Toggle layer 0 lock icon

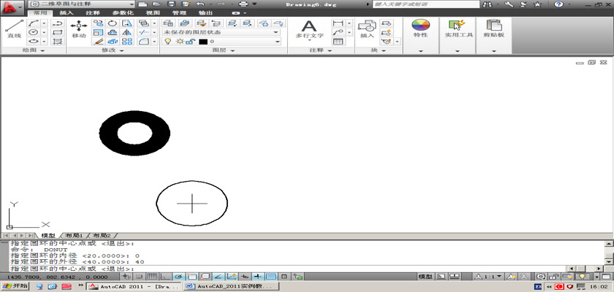(x=192, y=42)
